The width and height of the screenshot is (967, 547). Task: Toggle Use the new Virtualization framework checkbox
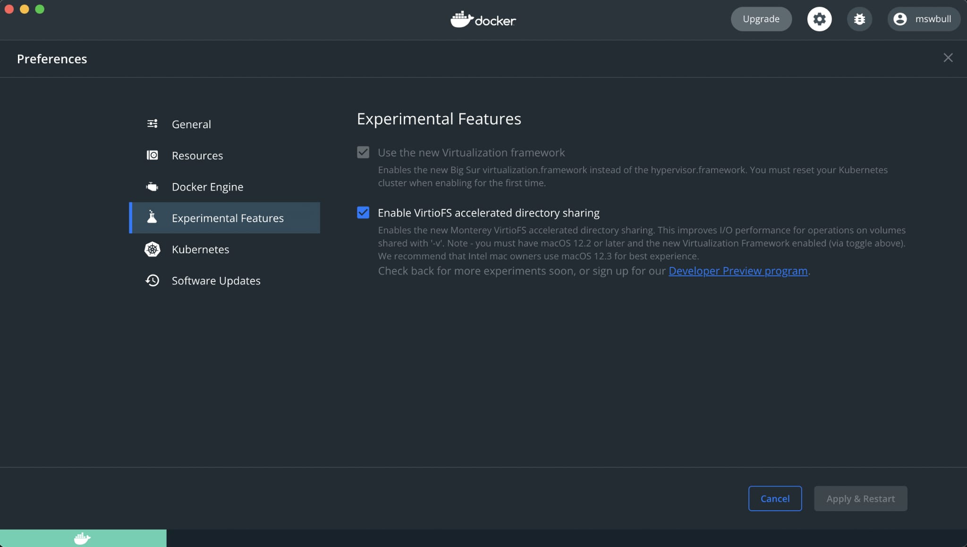click(x=363, y=152)
